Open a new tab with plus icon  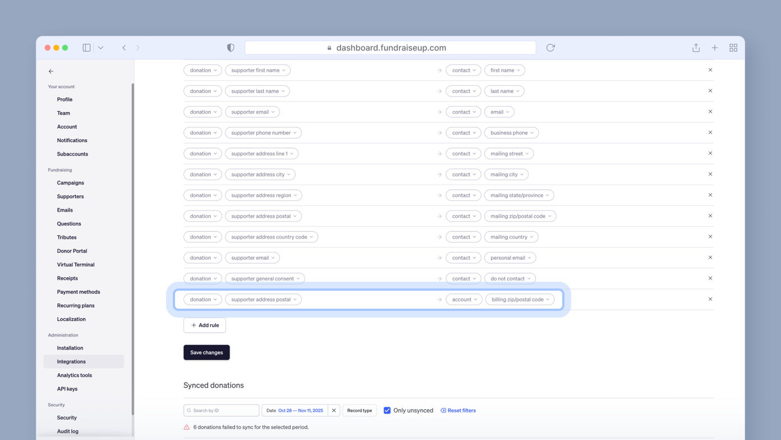(x=714, y=48)
